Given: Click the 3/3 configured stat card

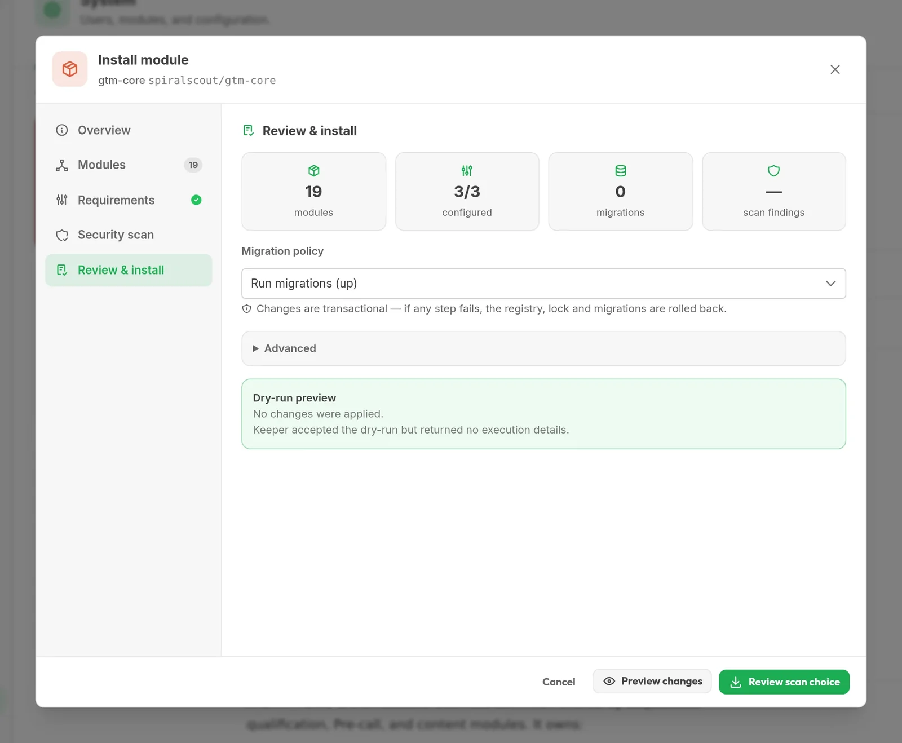Looking at the screenshot, I should tap(467, 192).
